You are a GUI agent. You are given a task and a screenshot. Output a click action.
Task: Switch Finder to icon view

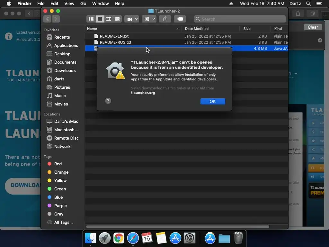[91, 19]
